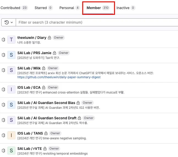The image size is (178, 157).
Task: Select the Member tab
Action: (98, 8)
